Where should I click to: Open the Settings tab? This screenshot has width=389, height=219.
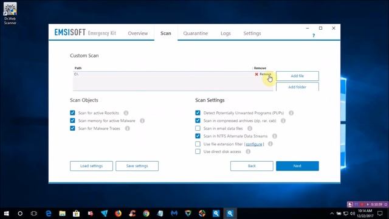click(x=252, y=33)
